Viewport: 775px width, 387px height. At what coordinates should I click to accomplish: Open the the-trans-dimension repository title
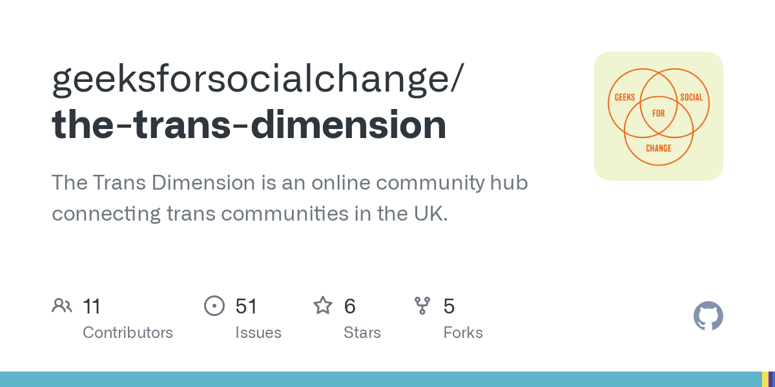249,125
